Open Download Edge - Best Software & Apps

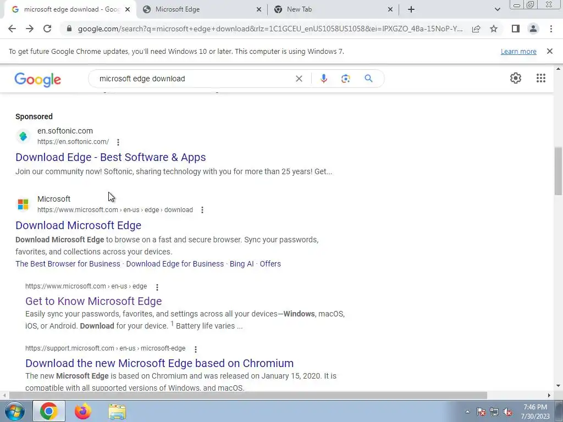(x=111, y=157)
